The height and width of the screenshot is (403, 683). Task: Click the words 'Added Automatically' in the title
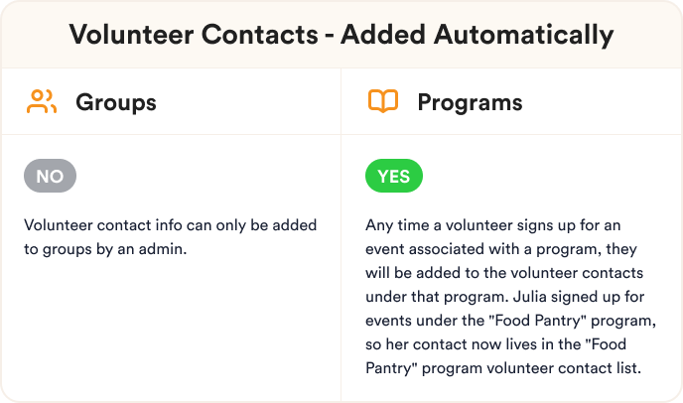[477, 35]
